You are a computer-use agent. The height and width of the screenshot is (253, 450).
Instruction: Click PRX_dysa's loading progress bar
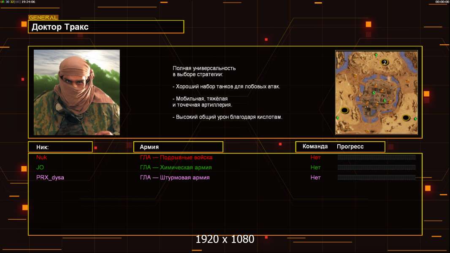[x=377, y=178]
